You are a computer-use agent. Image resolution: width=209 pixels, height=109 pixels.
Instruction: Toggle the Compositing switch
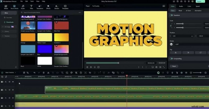[x=171, y=59]
